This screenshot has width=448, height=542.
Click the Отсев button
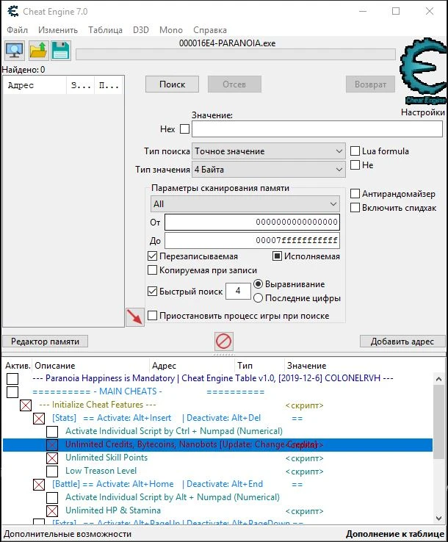pyautogui.click(x=234, y=84)
